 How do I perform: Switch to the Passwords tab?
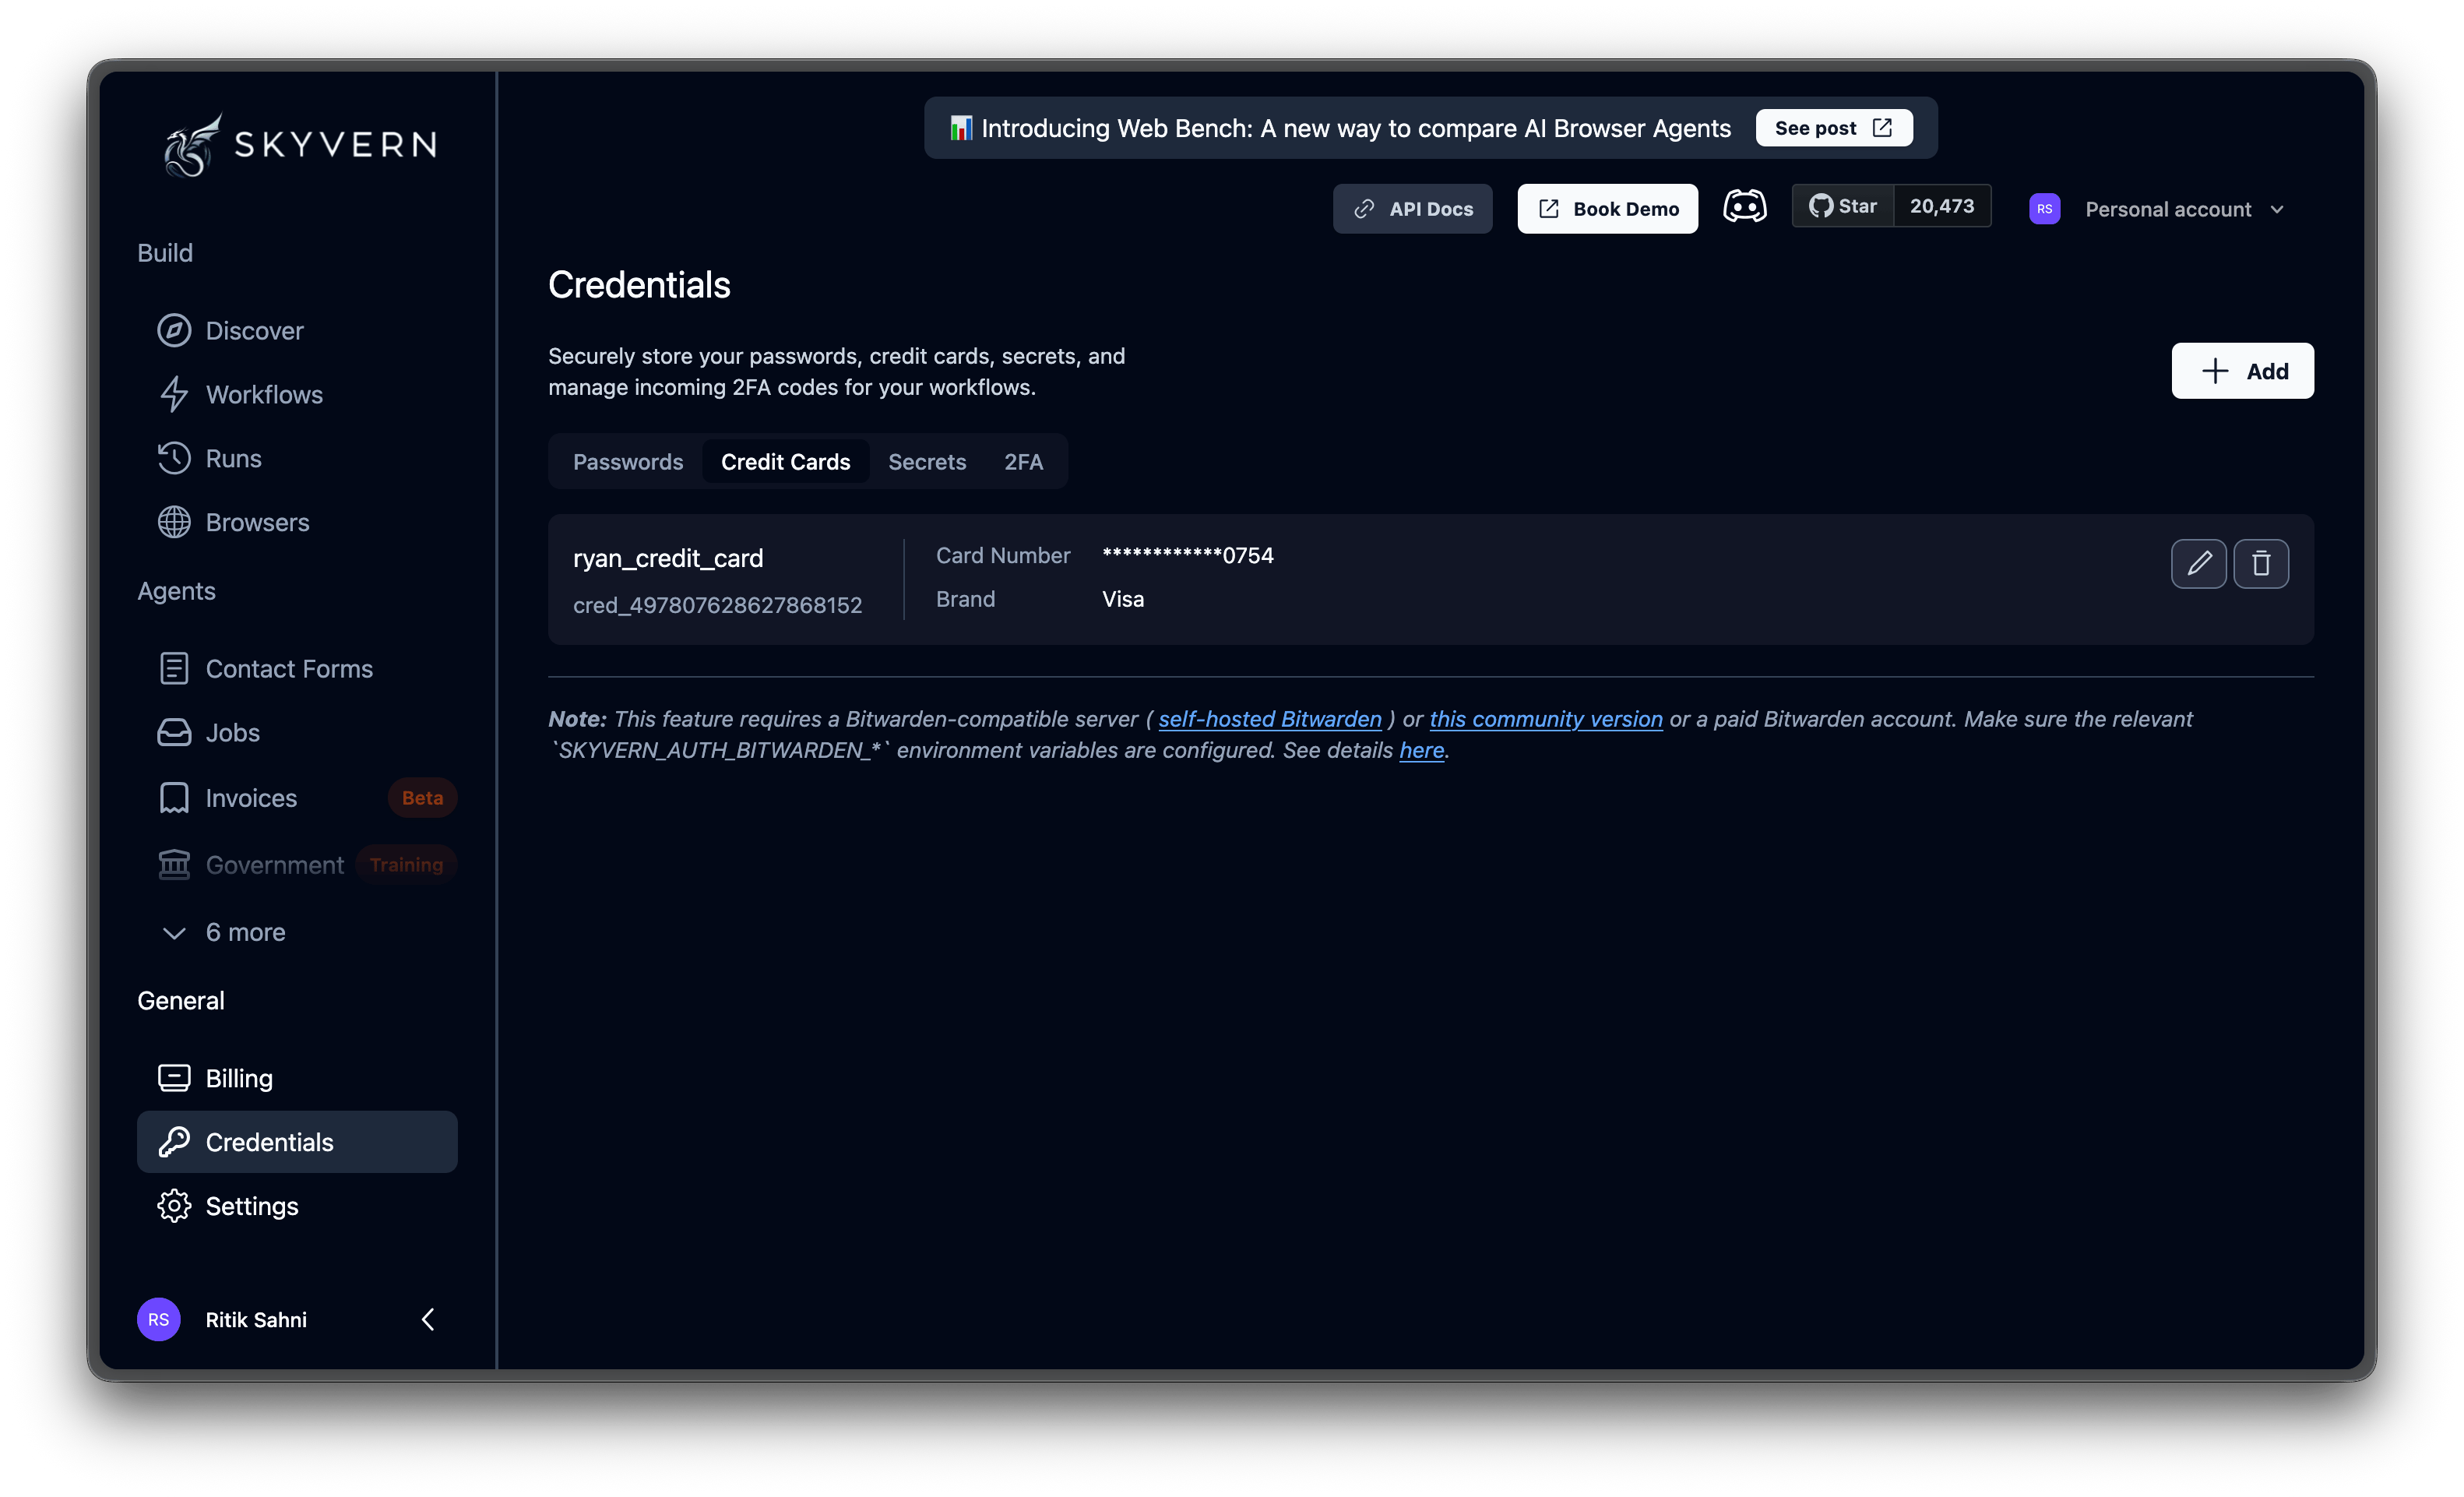(x=628, y=461)
